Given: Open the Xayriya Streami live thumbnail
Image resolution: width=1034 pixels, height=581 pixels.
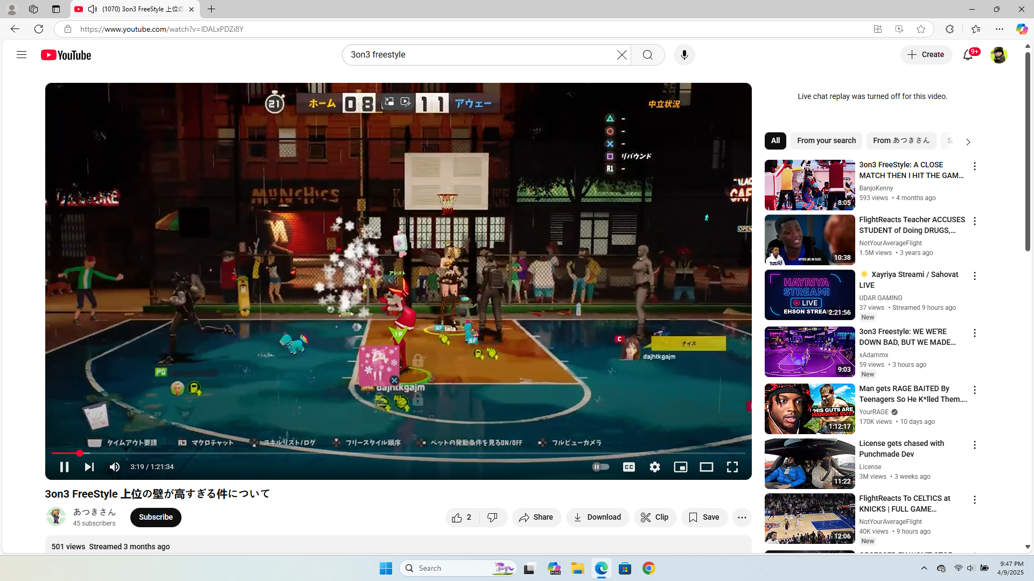Looking at the screenshot, I should coord(810,295).
